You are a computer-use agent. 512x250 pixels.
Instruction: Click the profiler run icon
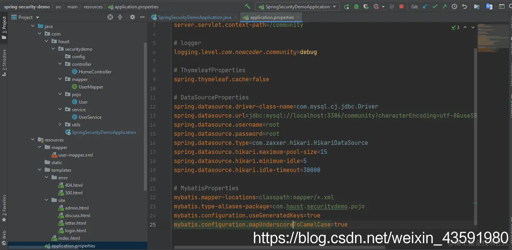376,7
